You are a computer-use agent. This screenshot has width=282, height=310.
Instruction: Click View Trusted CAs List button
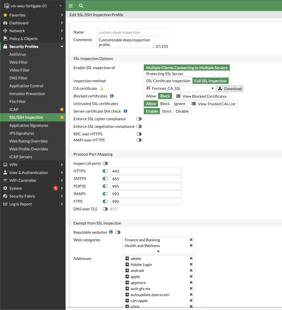[213, 104]
